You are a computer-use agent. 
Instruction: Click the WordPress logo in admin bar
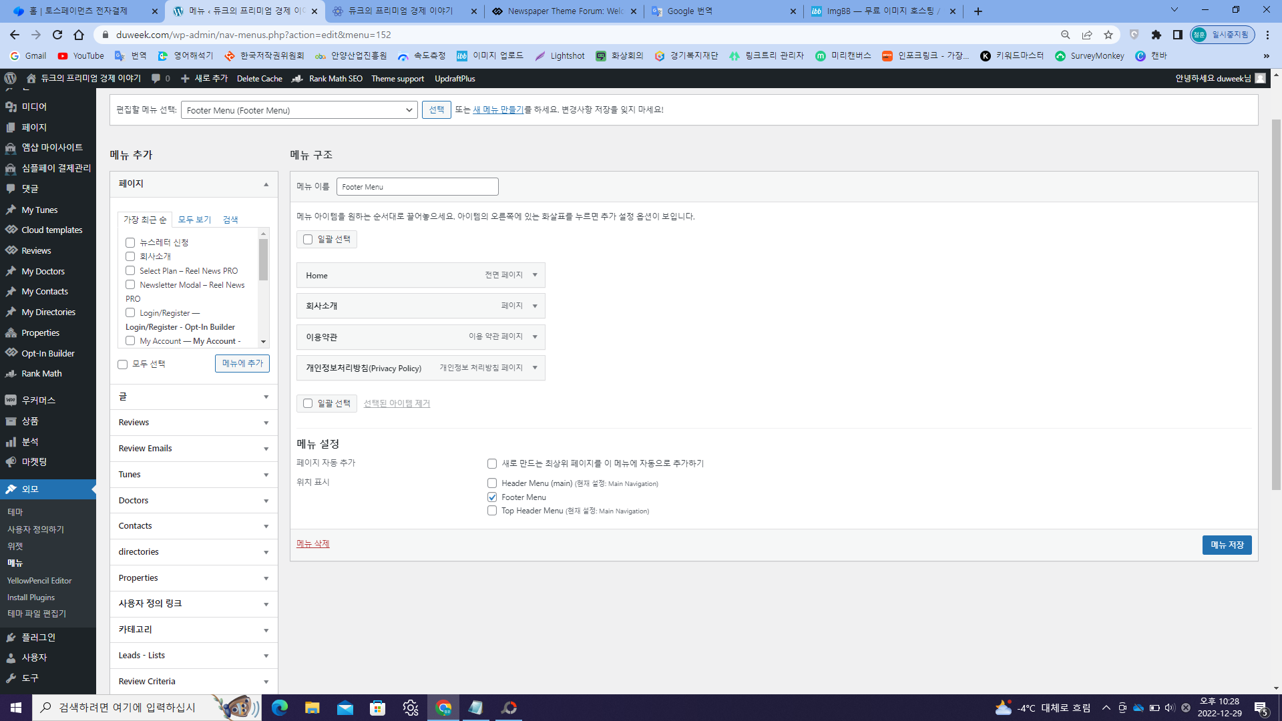point(10,78)
